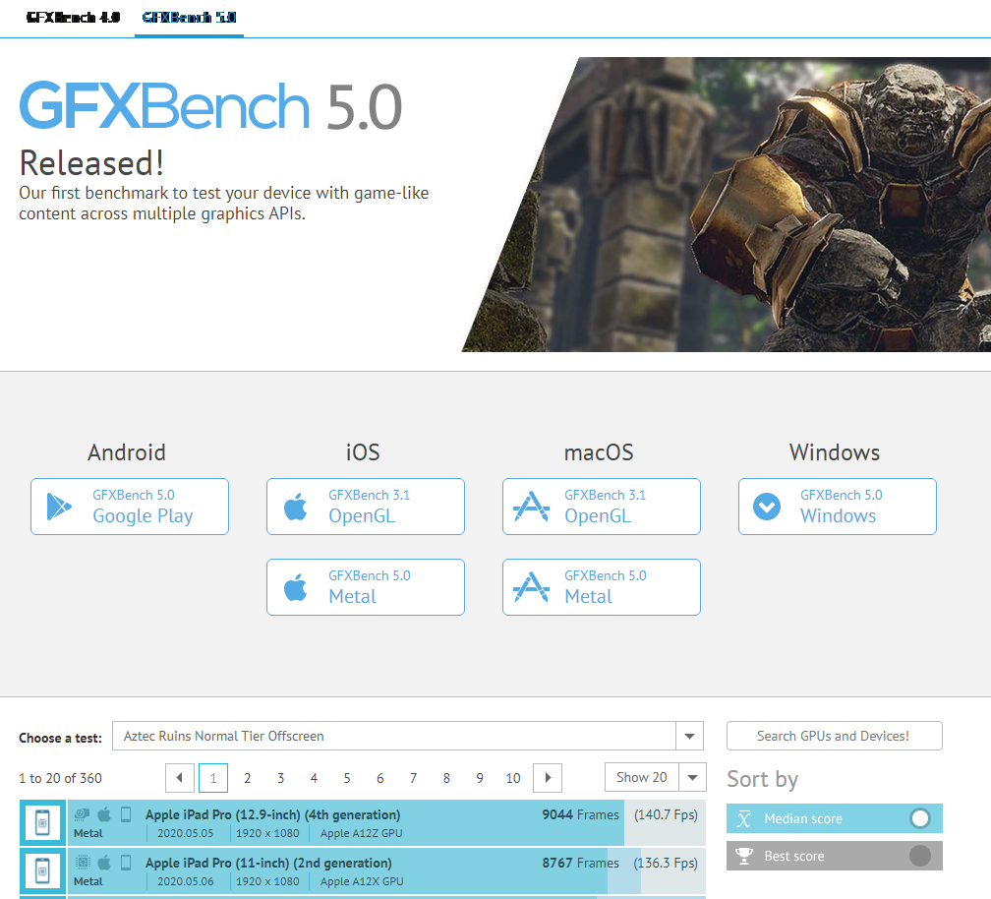Open Apple iPad Pro 11-inch 2nd generation result

click(x=362, y=871)
